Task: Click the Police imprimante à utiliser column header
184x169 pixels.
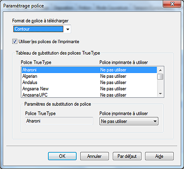Action: click(123, 62)
